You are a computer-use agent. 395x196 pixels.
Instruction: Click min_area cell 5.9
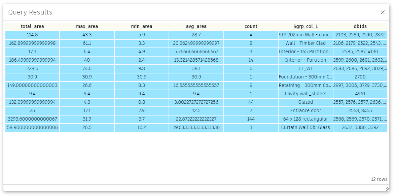coord(142,35)
